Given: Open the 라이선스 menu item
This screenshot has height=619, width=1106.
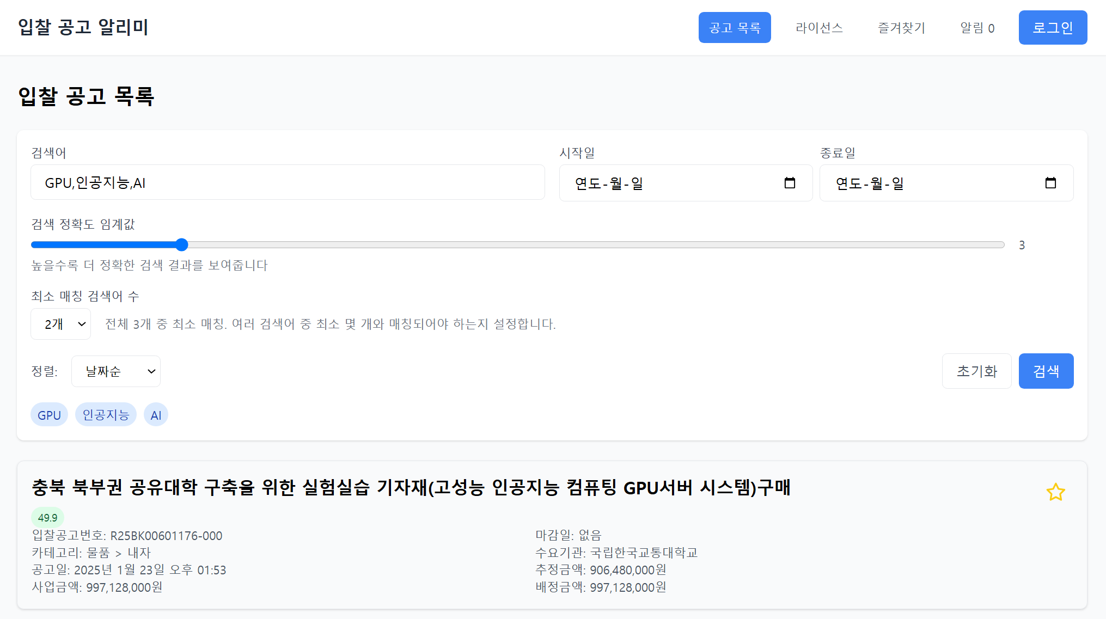Looking at the screenshot, I should 819,28.
